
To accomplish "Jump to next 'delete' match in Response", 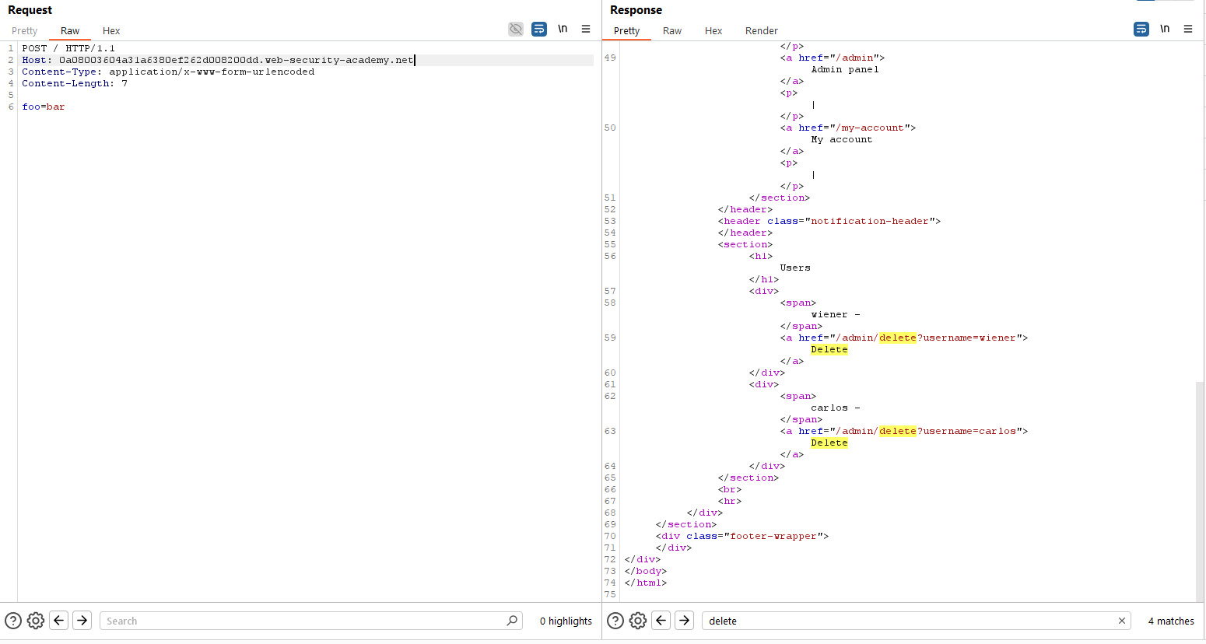I will 685,621.
